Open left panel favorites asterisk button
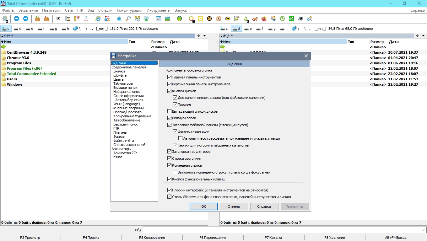Viewport: 427px width, 241px height. coord(198,36)
